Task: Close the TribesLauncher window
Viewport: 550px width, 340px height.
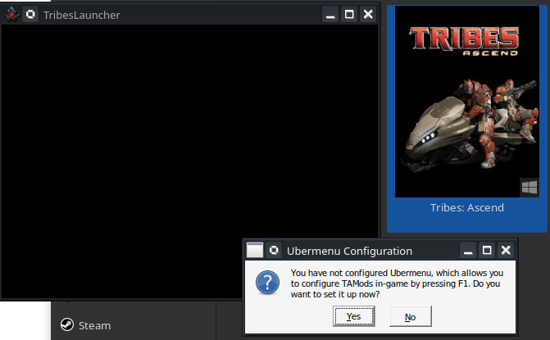Action: [x=368, y=15]
